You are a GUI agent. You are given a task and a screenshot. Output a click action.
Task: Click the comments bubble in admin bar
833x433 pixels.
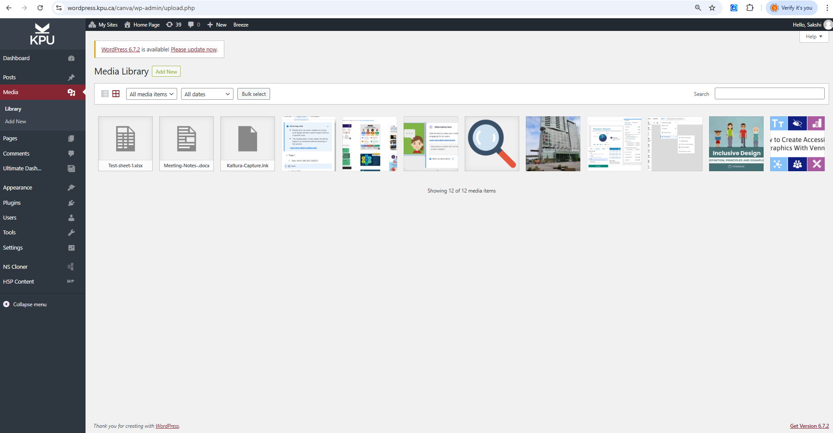[191, 25]
